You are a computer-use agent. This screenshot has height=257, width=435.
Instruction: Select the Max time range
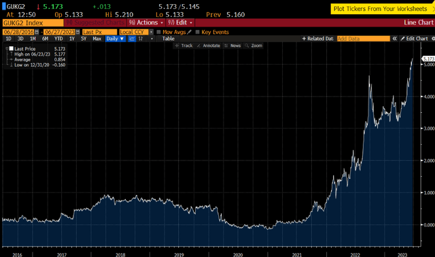point(97,39)
